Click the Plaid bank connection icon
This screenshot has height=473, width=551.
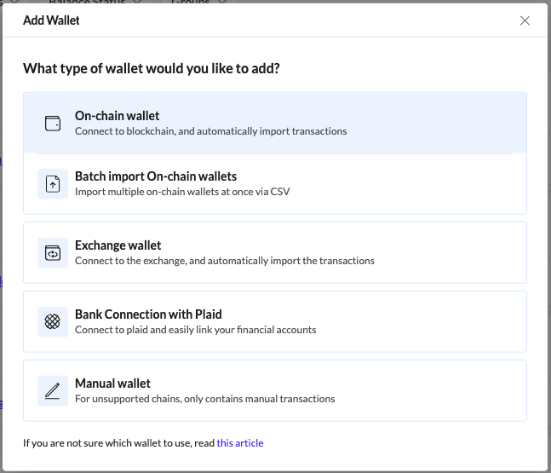53,321
